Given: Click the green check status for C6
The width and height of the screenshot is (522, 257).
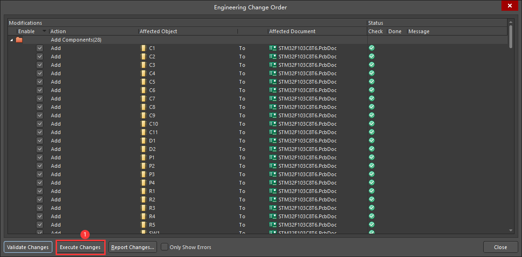Looking at the screenshot, I should click(372, 90).
